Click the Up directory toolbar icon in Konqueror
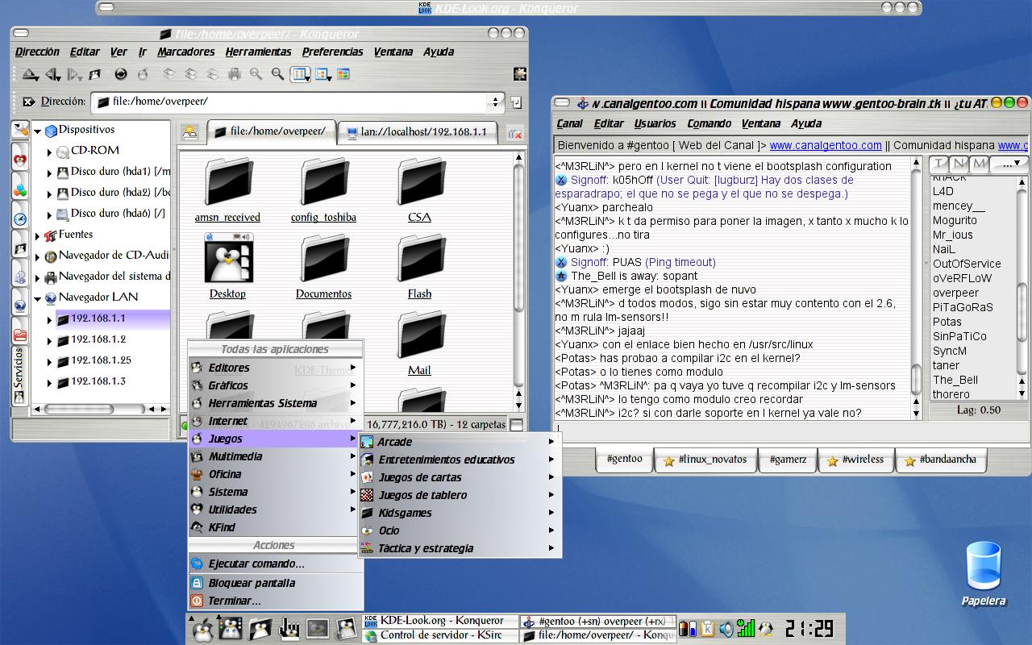Screen dimensions: 1032x645 tap(30, 74)
